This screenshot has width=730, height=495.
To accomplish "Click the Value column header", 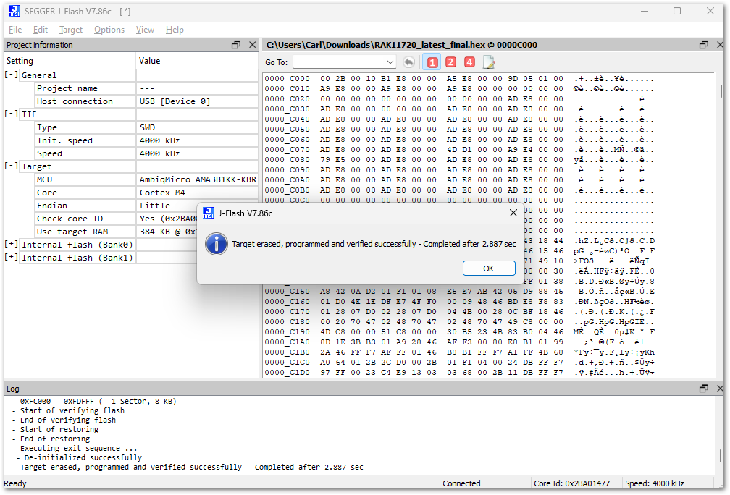I will (198, 61).
